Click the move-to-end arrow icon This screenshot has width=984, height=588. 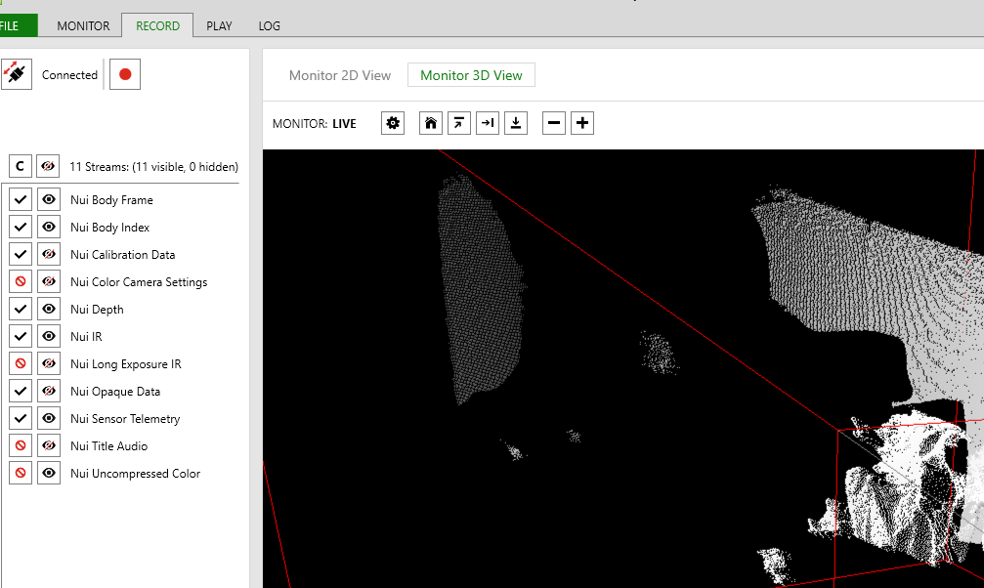pyautogui.click(x=487, y=122)
